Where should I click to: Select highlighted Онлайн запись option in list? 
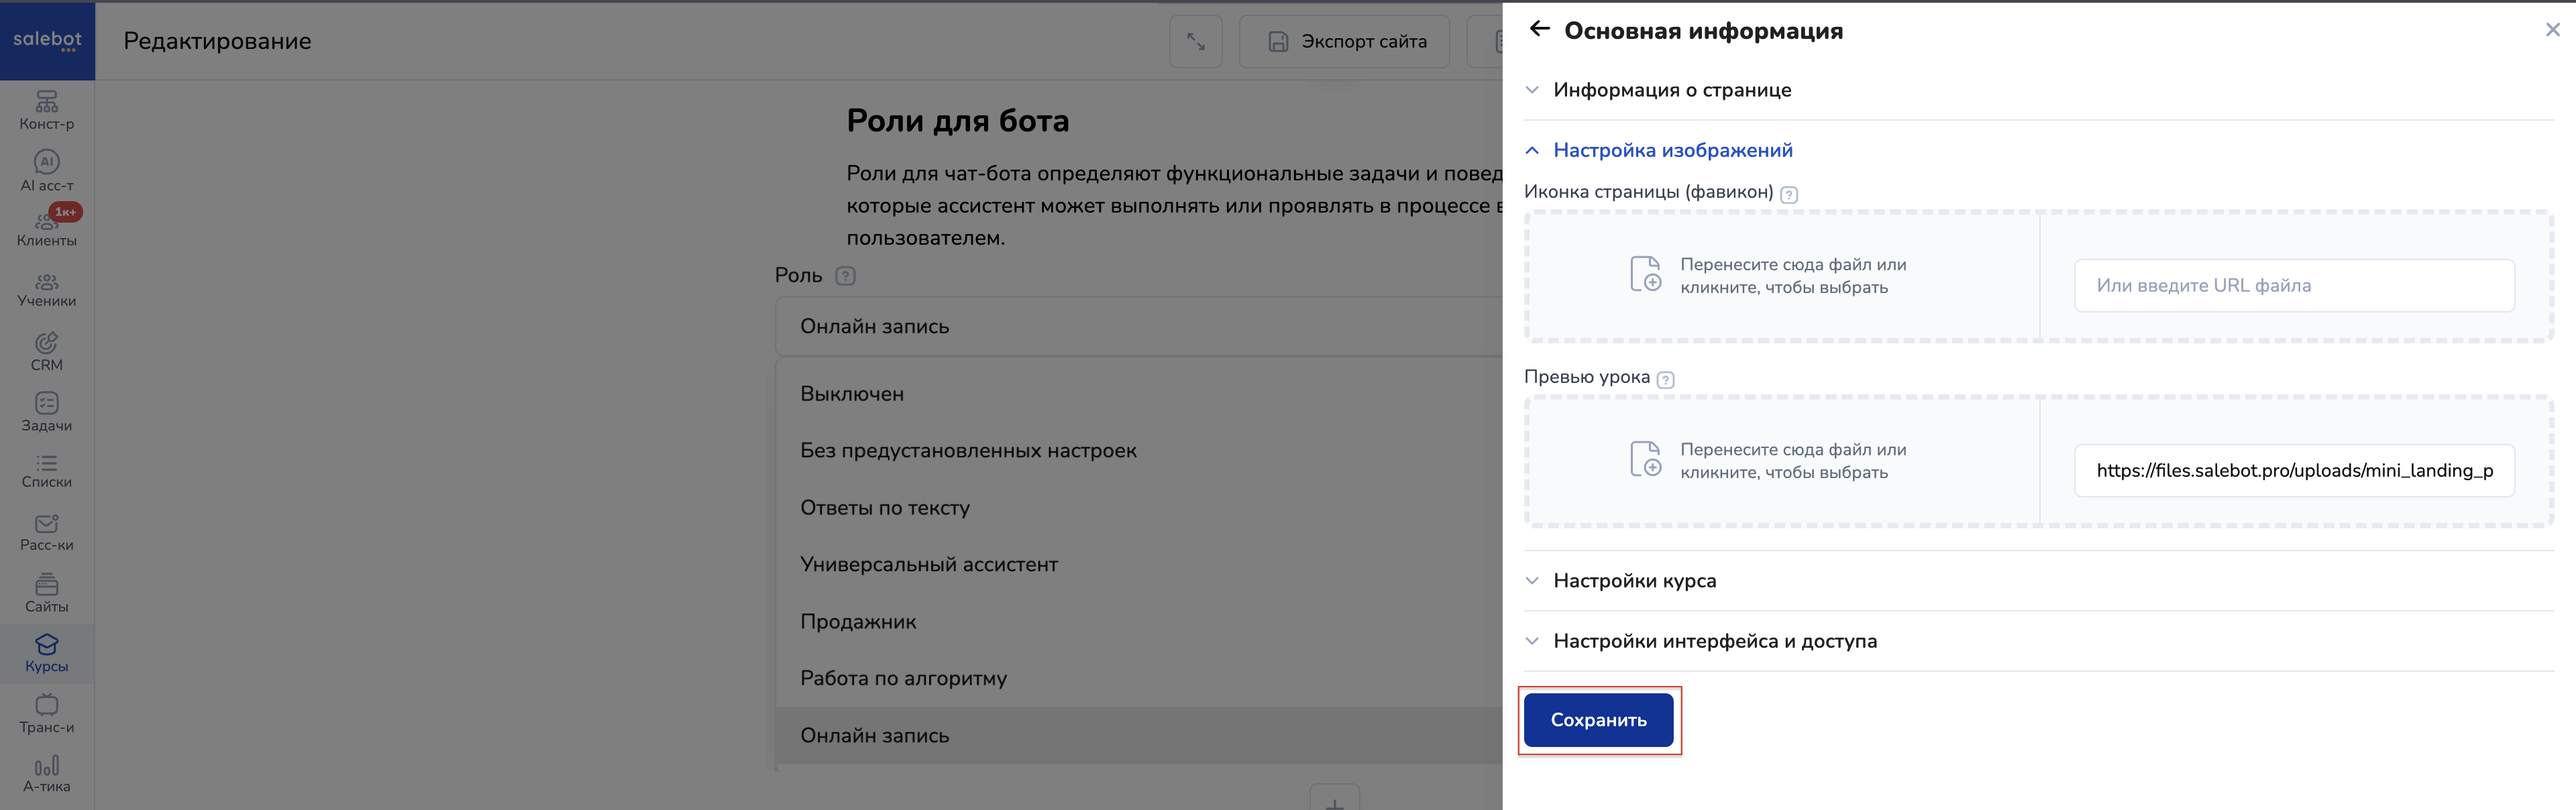point(1139,736)
